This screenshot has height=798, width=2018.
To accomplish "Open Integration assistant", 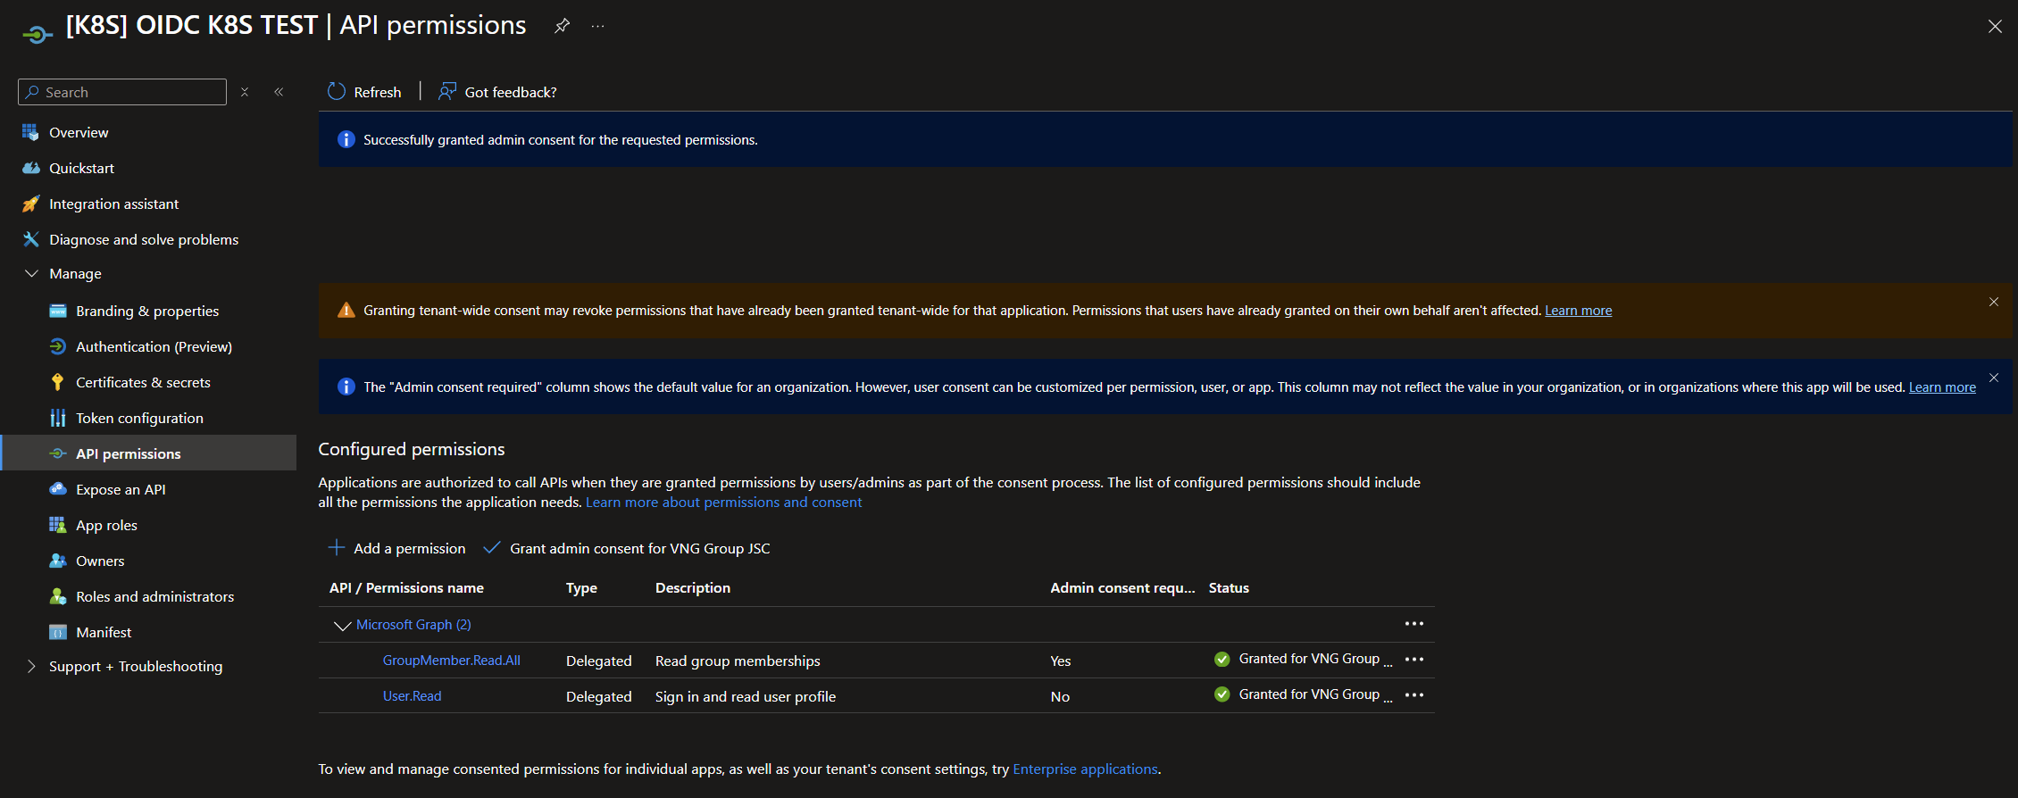I will [113, 204].
